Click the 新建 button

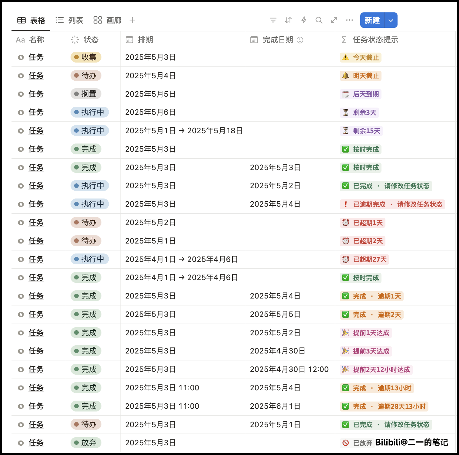point(372,20)
